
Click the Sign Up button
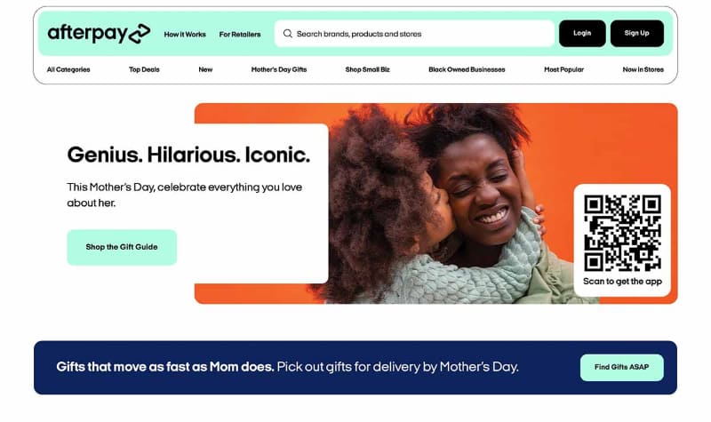click(x=637, y=33)
